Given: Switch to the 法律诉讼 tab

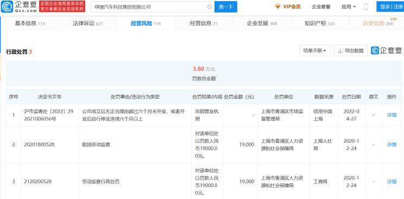Looking at the screenshot, I should pyautogui.click(x=87, y=23).
